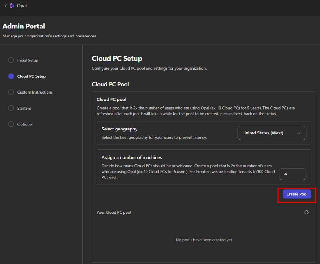The image size is (320, 264).
Task: Focus the number of machines field
Action: point(292,174)
